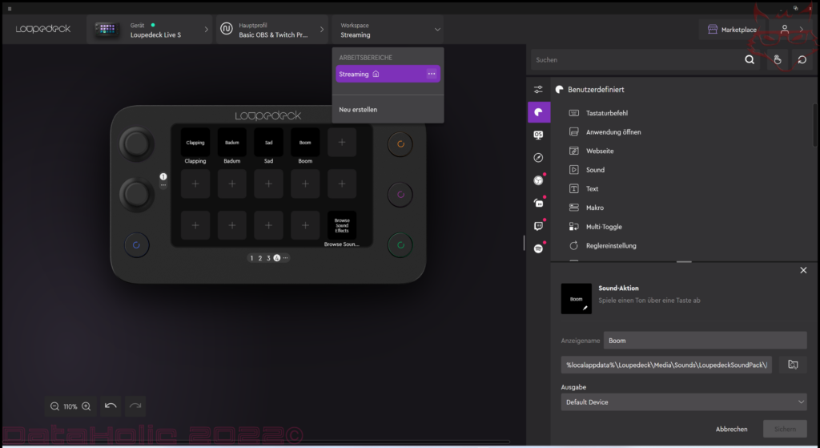
Task: Redo the last change
Action: coord(135,406)
